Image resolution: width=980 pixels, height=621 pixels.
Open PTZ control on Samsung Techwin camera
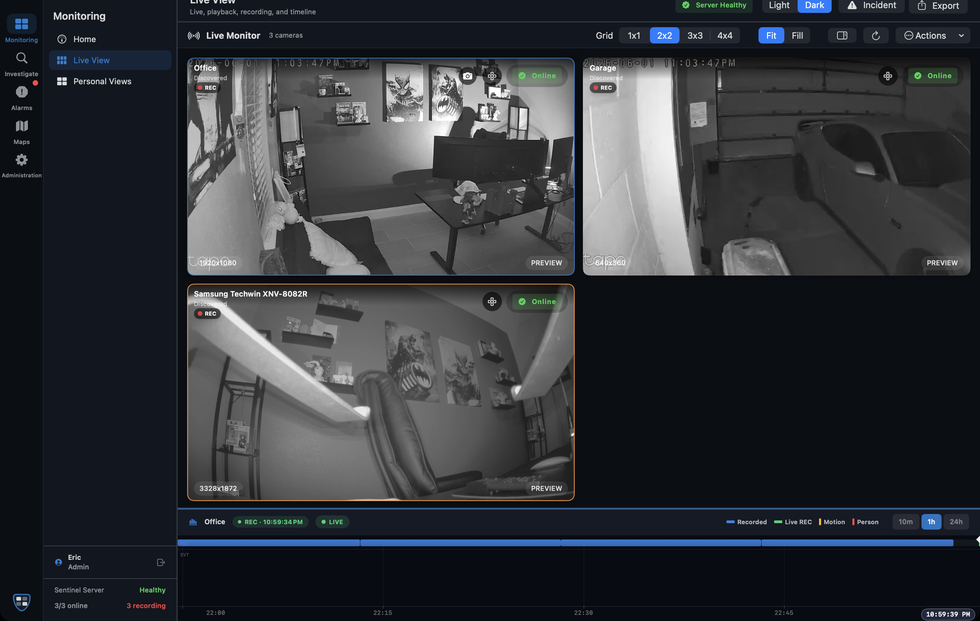point(492,301)
